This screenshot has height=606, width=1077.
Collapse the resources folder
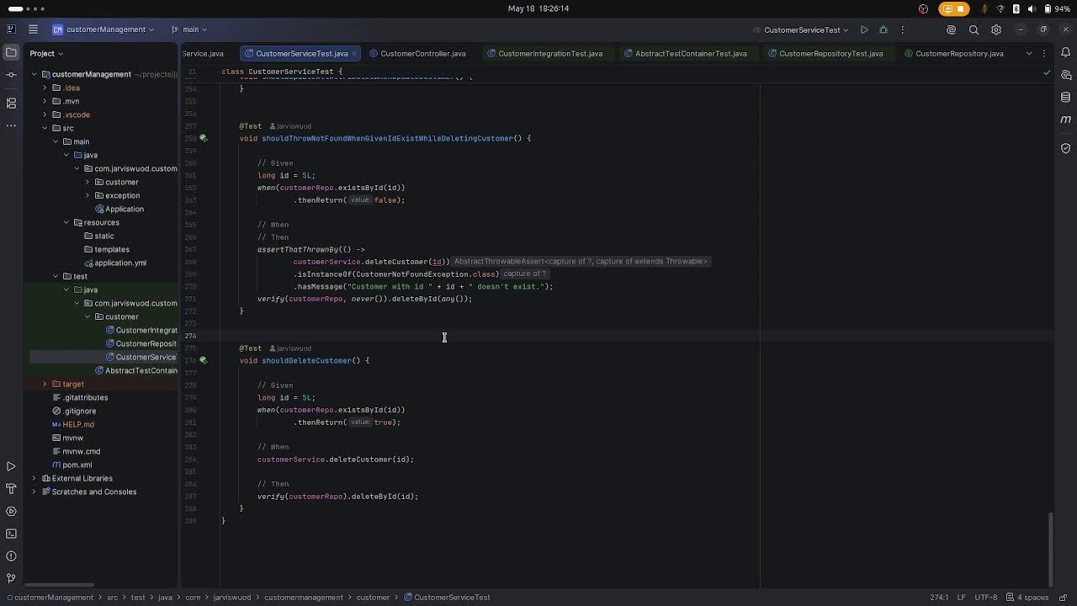click(66, 222)
